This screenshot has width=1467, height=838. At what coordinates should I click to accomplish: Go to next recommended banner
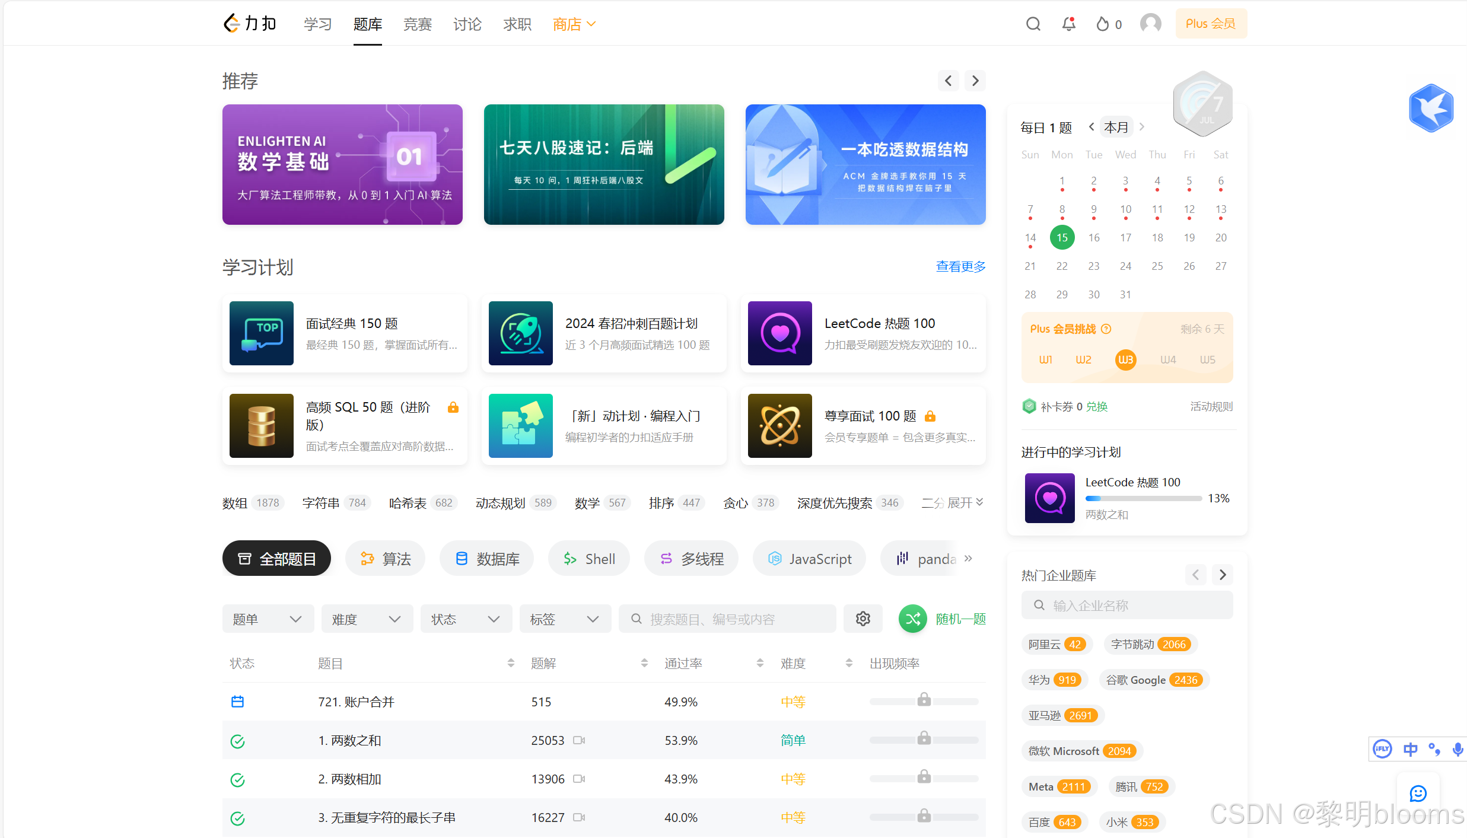pos(975,81)
